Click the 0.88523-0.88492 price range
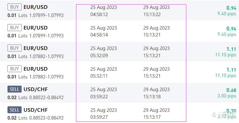 tap(46, 118)
